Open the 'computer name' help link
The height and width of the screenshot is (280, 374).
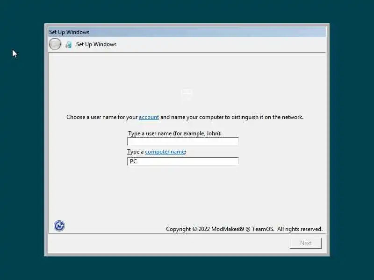(165, 152)
